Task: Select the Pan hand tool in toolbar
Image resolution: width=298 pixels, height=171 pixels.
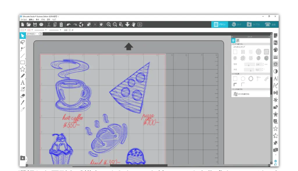Action: point(134,25)
